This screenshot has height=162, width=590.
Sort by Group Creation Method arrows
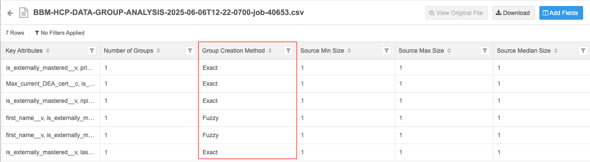click(270, 51)
